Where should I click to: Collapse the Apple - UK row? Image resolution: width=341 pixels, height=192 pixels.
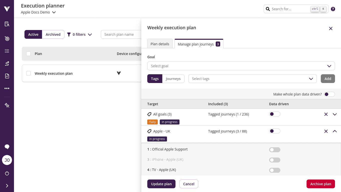pos(335,131)
